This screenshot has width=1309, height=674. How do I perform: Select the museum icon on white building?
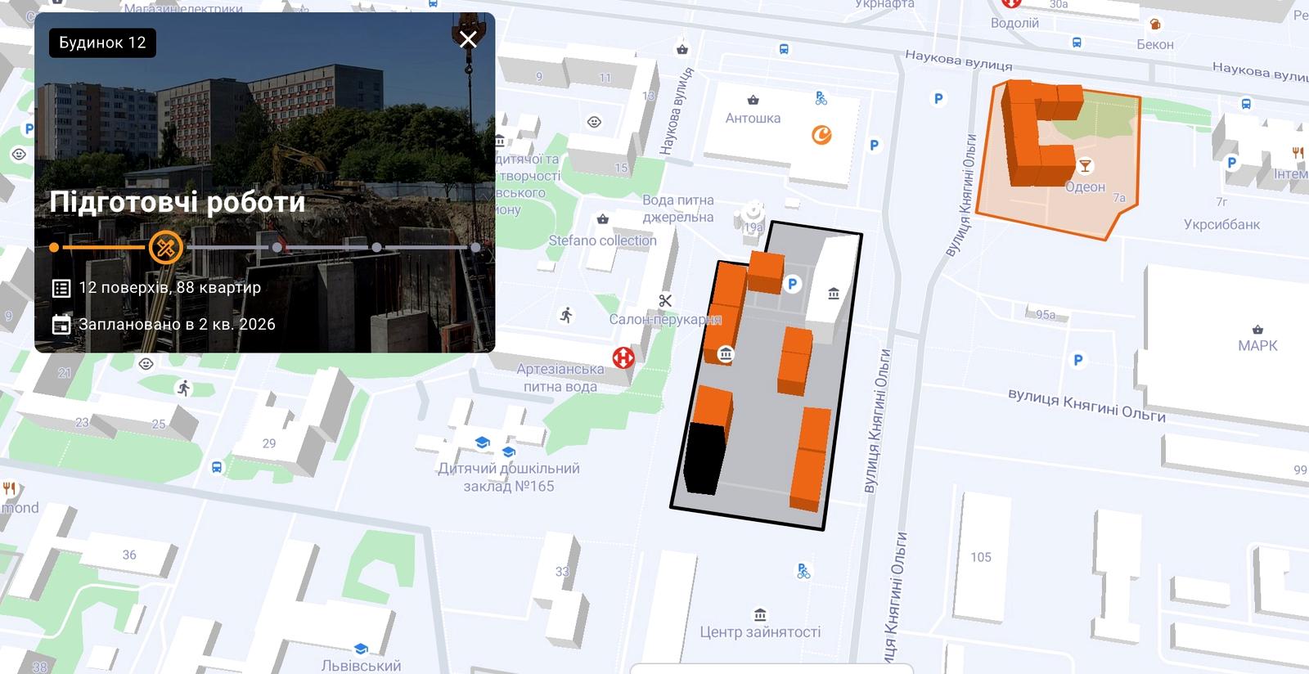coord(834,294)
